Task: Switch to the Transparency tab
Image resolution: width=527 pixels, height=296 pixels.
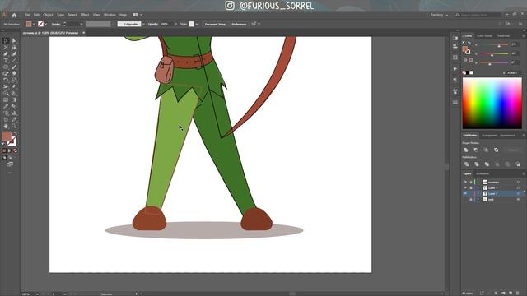Action: [489, 136]
